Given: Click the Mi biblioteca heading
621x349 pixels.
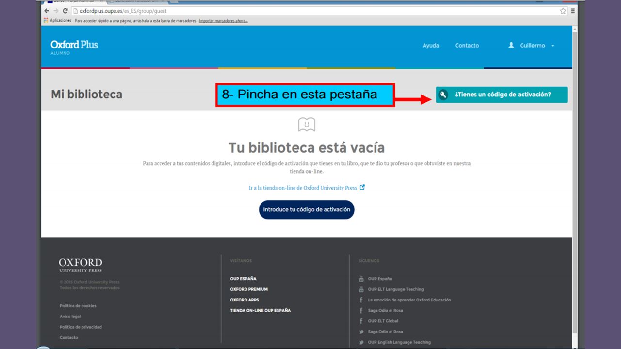Looking at the screenshot, I should pyautogui.click(x=87, y=95).
